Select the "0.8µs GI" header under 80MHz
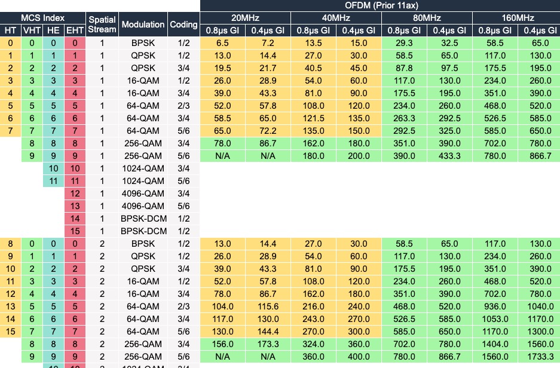The width and height of the screenshot is (560, 368). click(404, 30)
